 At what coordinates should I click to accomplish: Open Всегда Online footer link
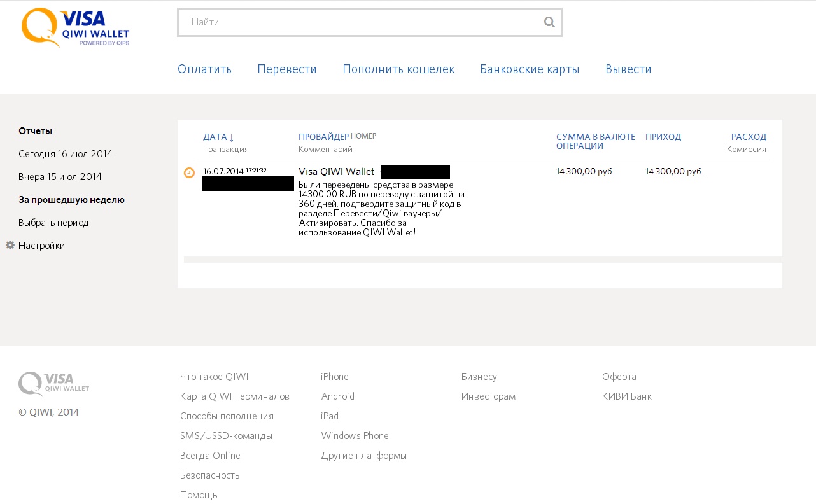[210, 456]
